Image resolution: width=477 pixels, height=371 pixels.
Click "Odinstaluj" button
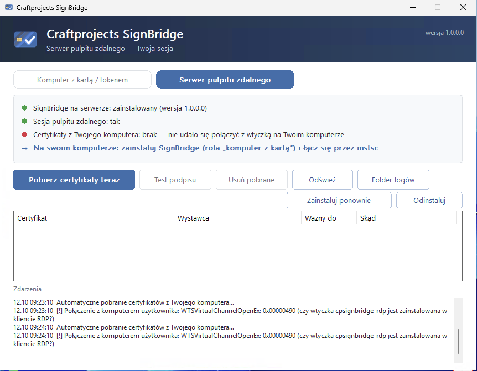[x=429, y=200]
